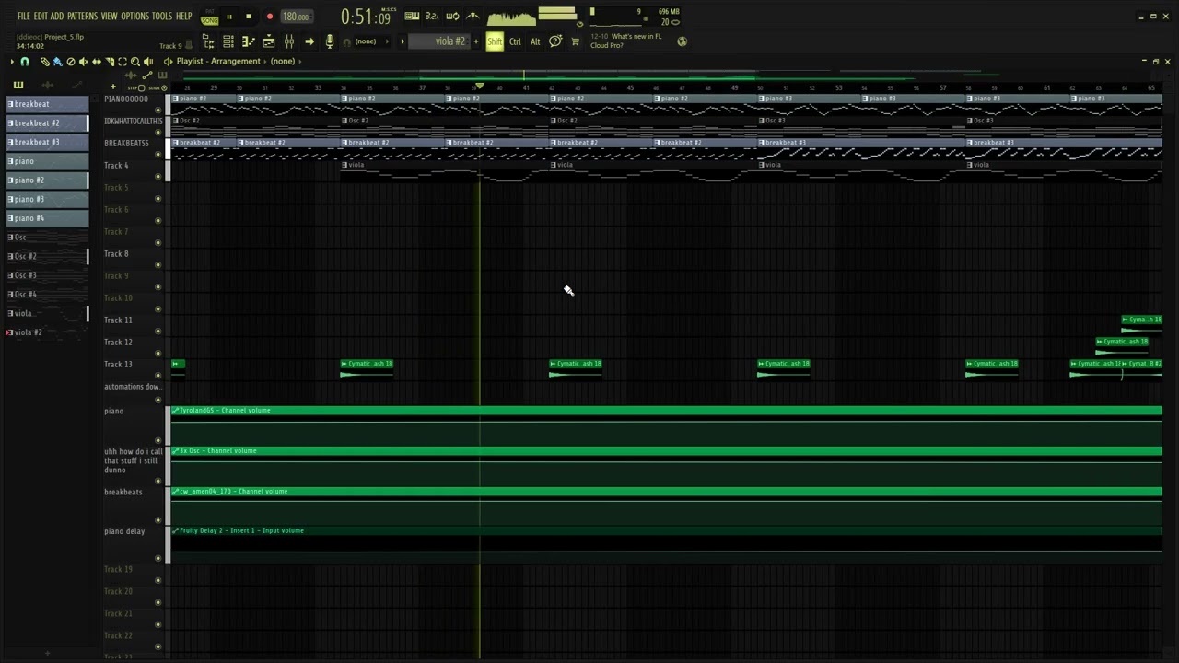Open the HELP menu
The height and width of the screenshot is (663, 1179).
click(x=184, y=17)
